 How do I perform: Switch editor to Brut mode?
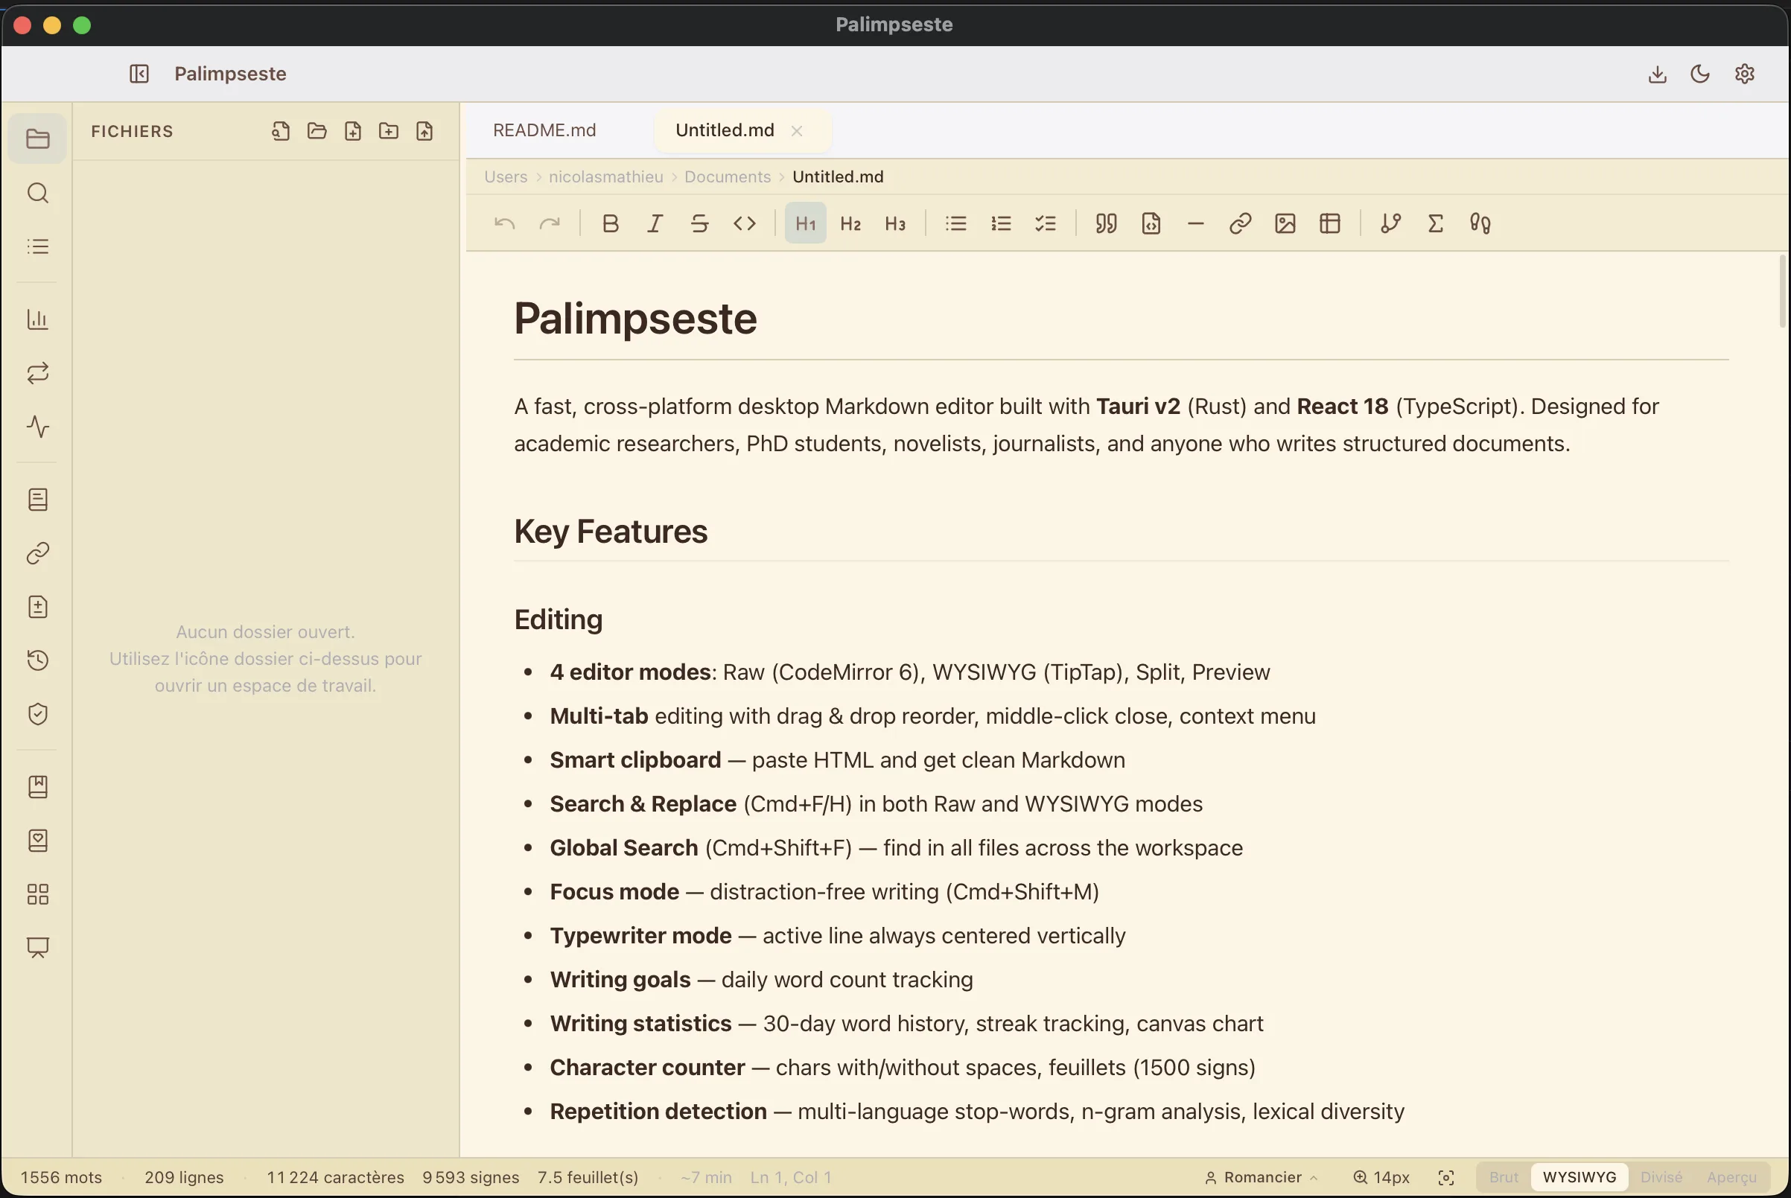click(1503, 1177)
